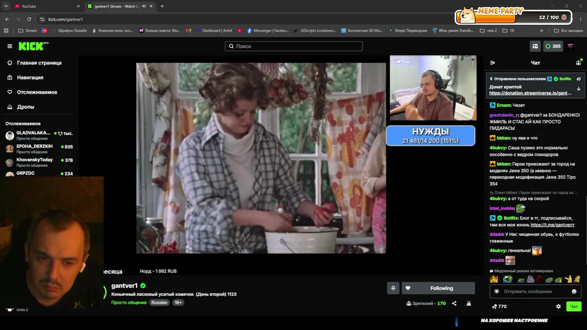Click the emoji picker smiley icon
This screenshot has width=587, height=330.
point(574,291)
